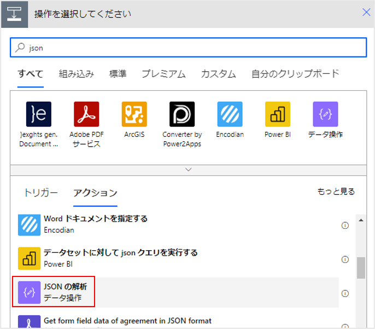Click info icon for Word ドキュメントを指定する
This screenshot has width=375, height=329.
tap(345, 225)
